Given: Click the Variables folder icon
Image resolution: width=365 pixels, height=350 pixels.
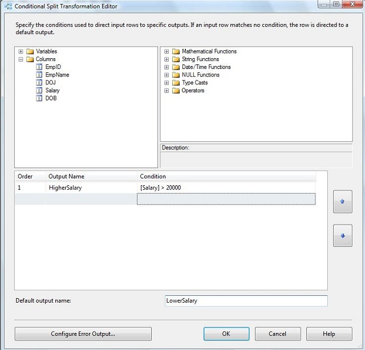Looking at the screenshot, I should [x=30, y=51].
